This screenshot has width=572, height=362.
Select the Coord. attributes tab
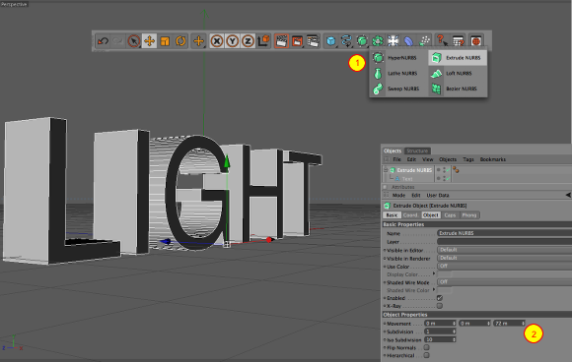coord(411,215)
